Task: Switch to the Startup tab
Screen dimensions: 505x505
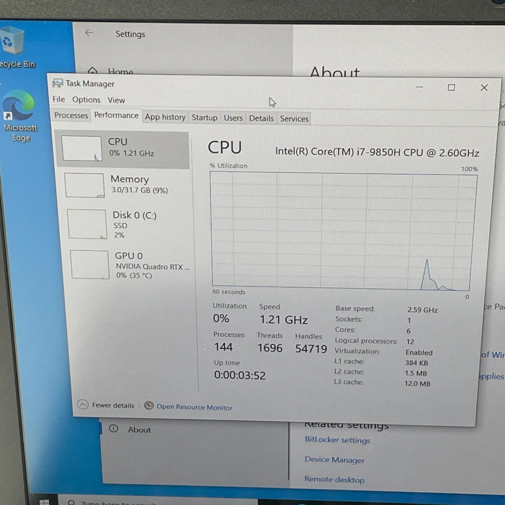Action: click(204, 117)
